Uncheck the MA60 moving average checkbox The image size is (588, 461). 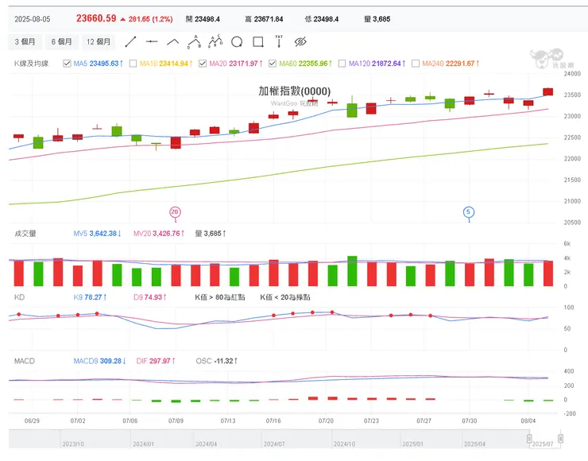pyautogui.click(x=273, y=64)
